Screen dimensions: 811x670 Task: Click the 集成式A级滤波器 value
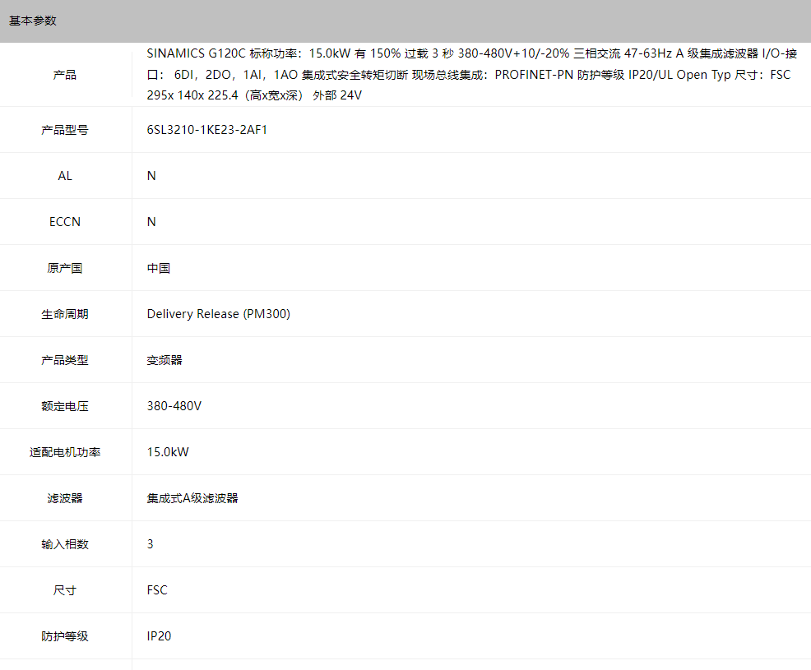[192, 498]
